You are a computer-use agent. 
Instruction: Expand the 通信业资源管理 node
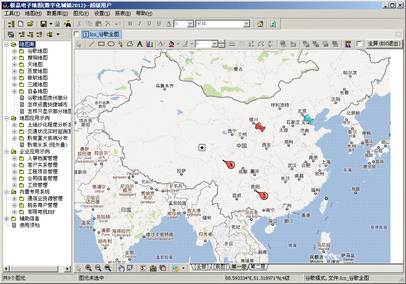click(x=15, y=199)
